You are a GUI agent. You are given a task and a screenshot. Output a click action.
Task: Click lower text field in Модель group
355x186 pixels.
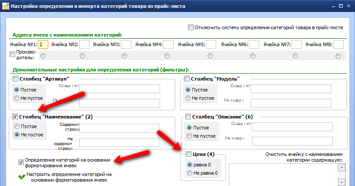(x=291, y=103)
